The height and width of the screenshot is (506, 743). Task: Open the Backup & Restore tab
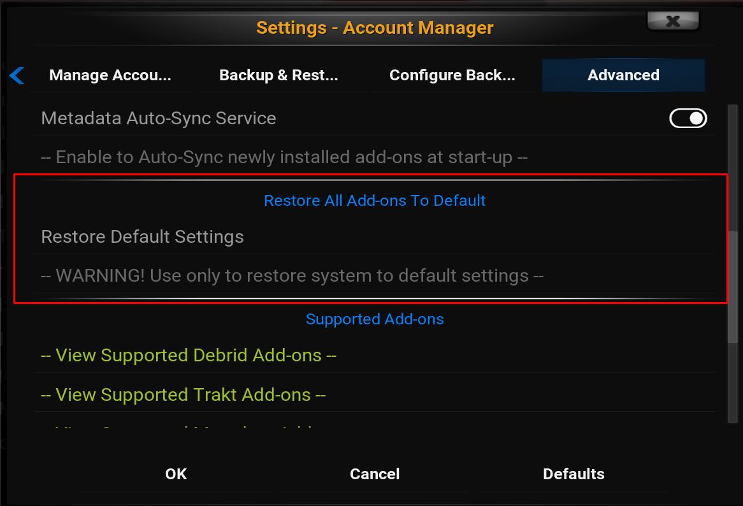278,75
